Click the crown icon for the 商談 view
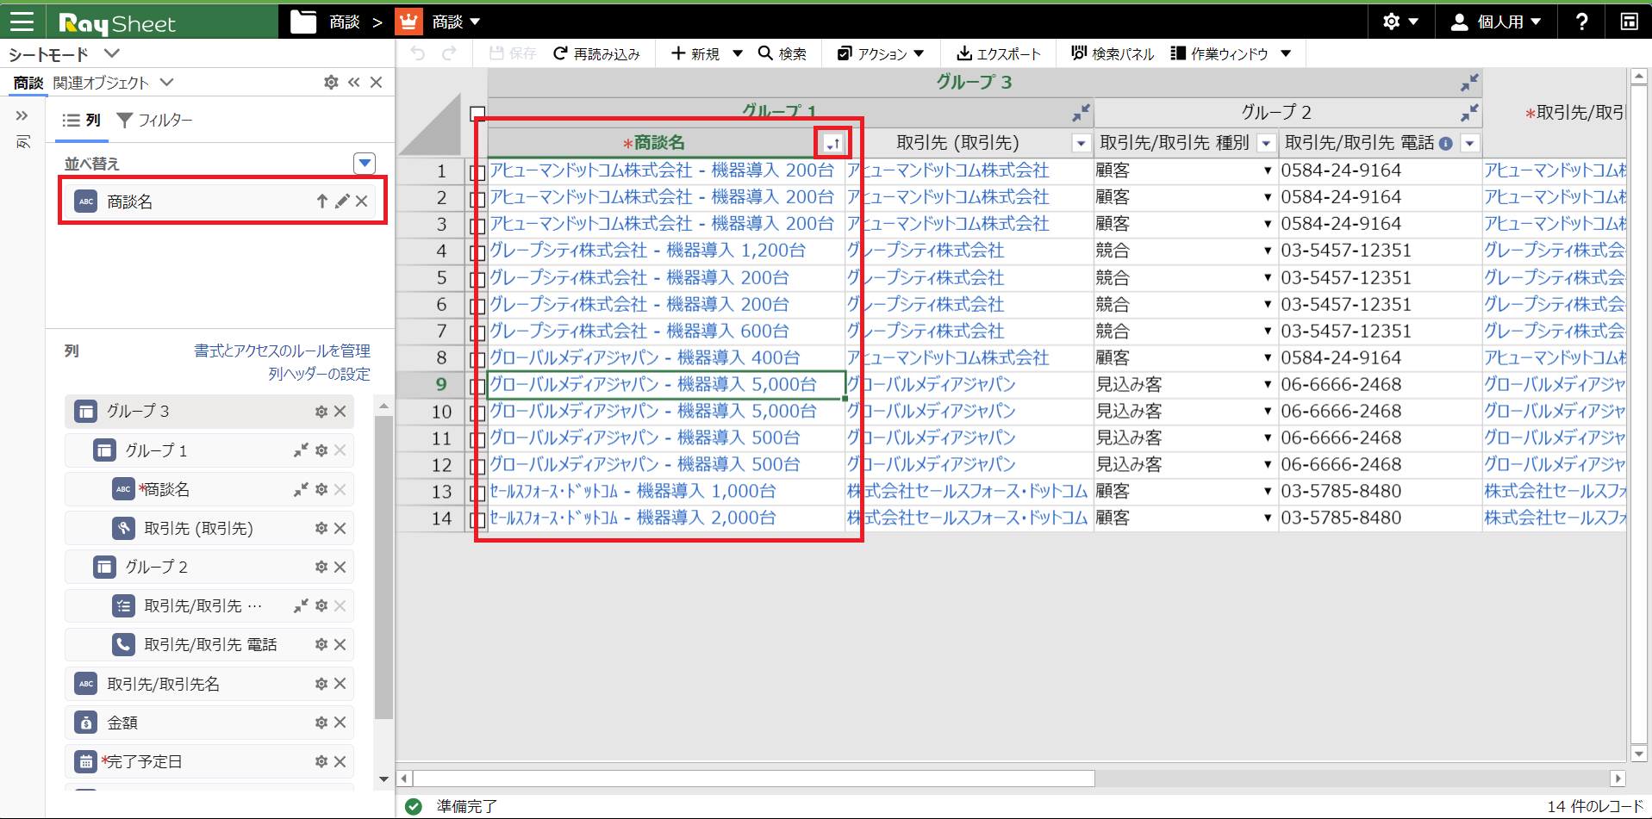This screenshot has width=1652, height=819. (408, 22)
